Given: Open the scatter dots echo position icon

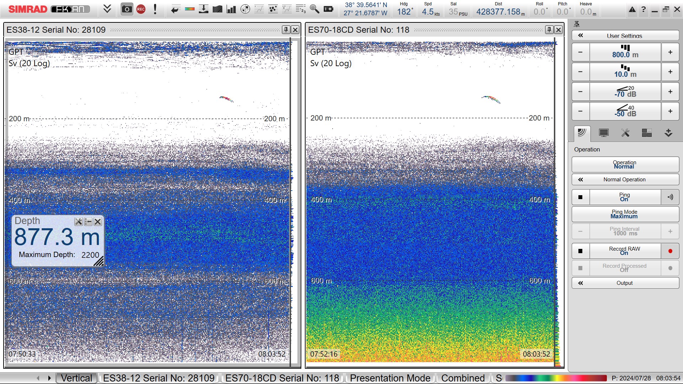Looking at the screenshot, I should pyautogui.click(x=273, y=9).
